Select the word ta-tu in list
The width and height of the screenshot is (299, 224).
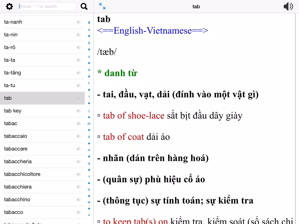[42, 85]
